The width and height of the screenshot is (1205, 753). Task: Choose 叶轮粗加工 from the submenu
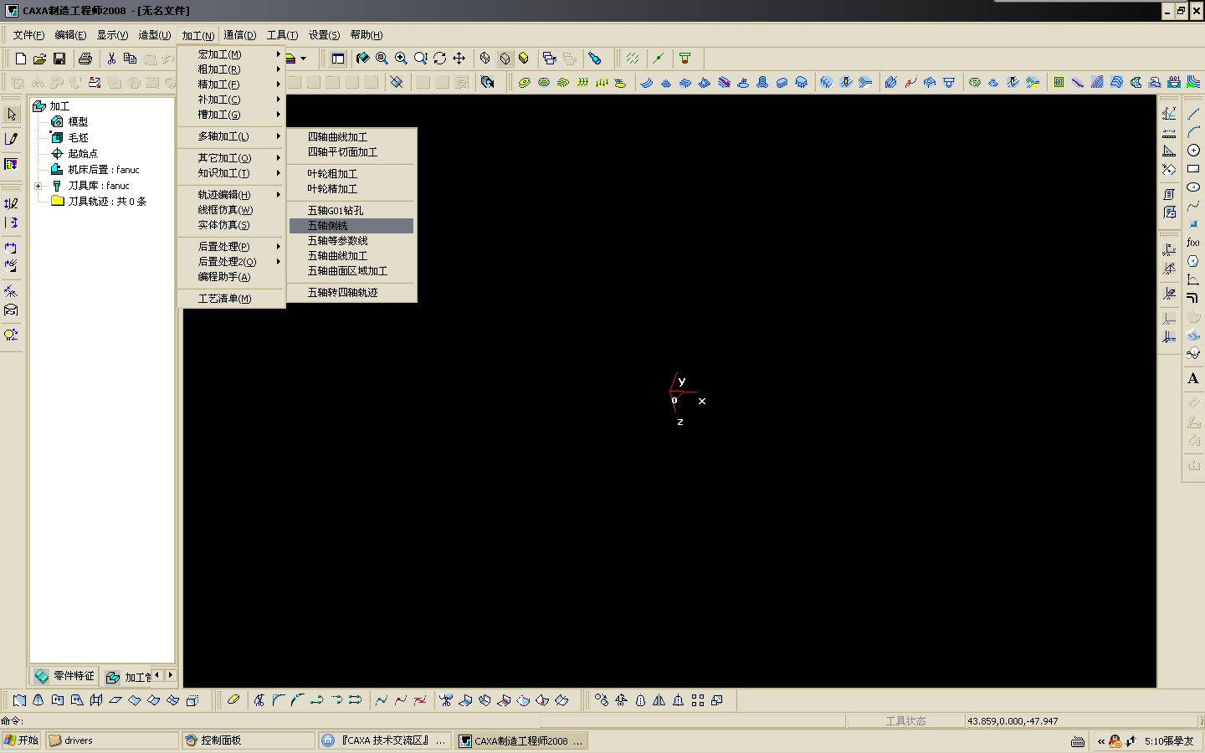[x=351, y=174]
